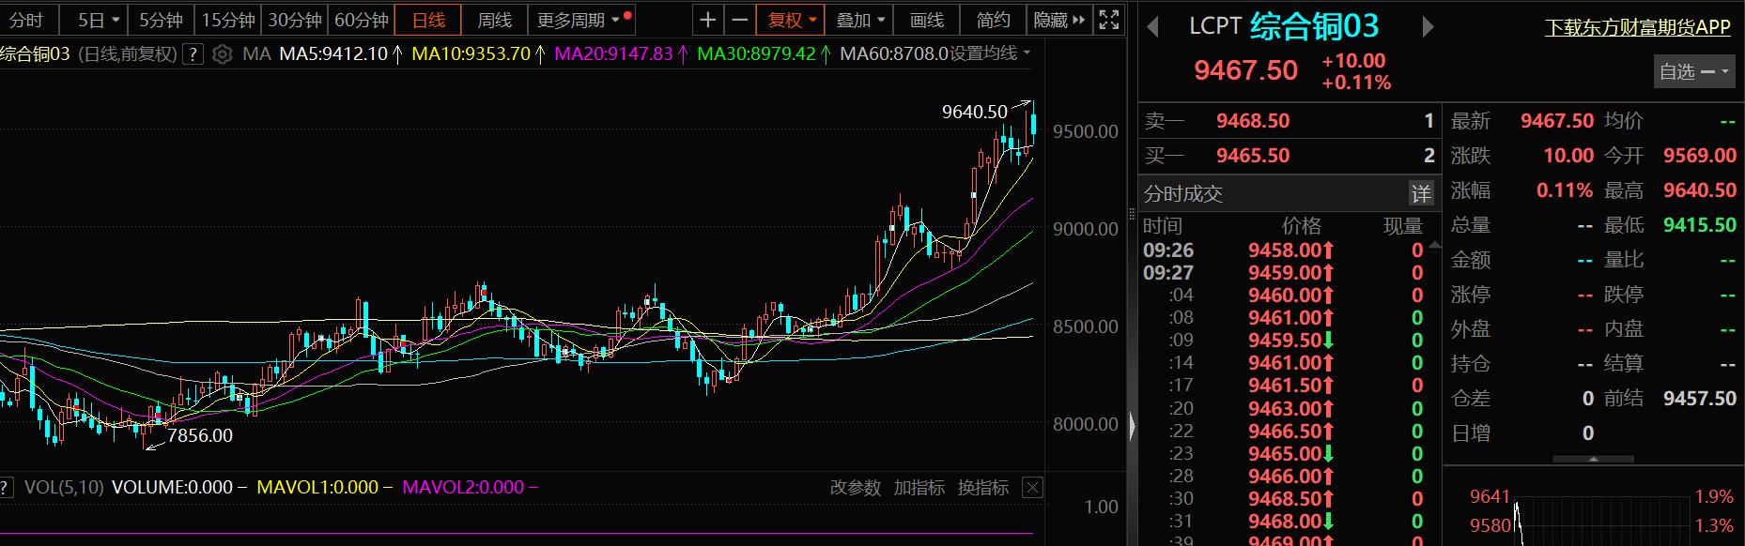Open the VOL indicator help icon
Image resolution: width=1745 pixels, height=546 pixels.
click(5, 487)
